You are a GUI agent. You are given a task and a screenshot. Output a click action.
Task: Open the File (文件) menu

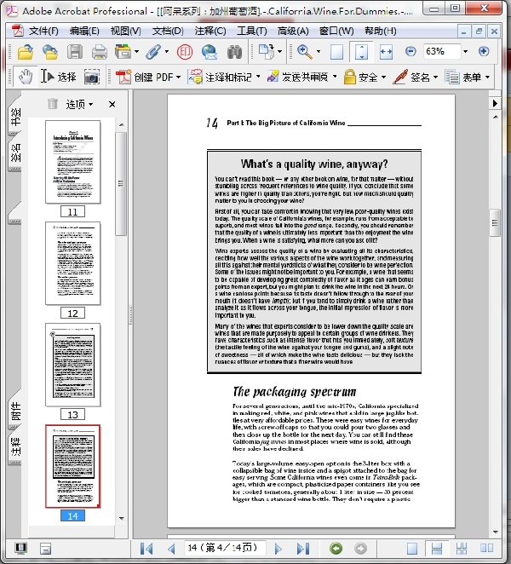(x=43, y=32)
